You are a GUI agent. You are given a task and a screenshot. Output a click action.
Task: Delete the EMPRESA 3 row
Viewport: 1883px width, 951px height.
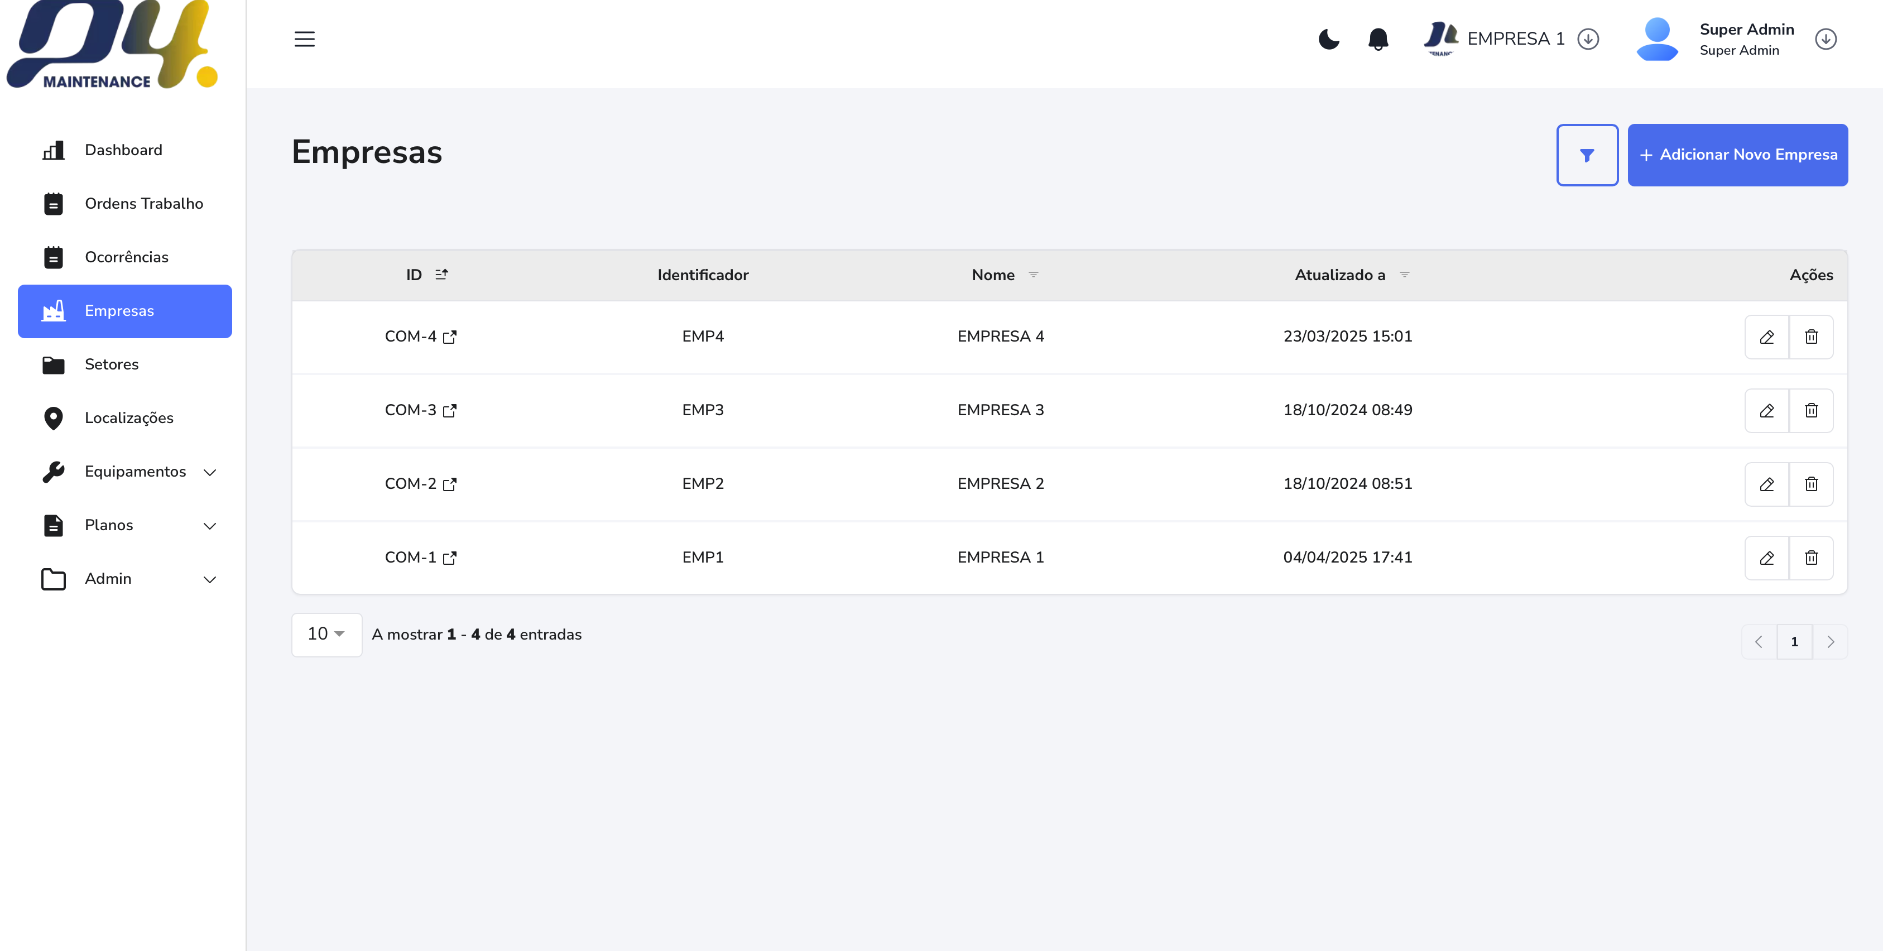1810,411
